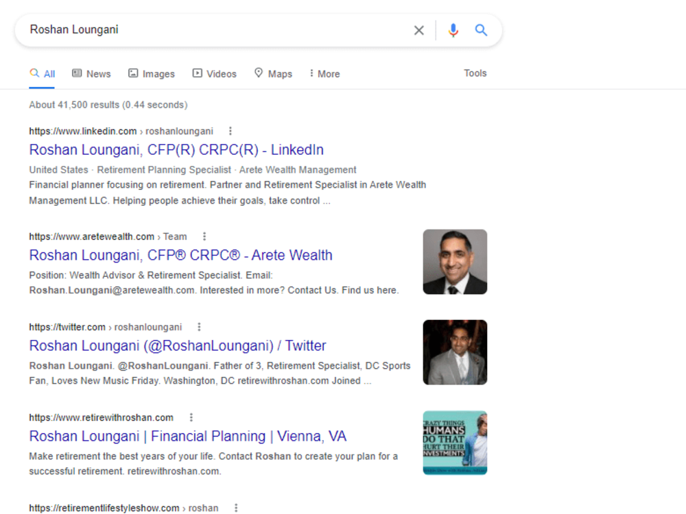Viewport: 686px width, 514px height.
Task: Click the www.retirewithroshan.com URL
Action: [101, 417]
